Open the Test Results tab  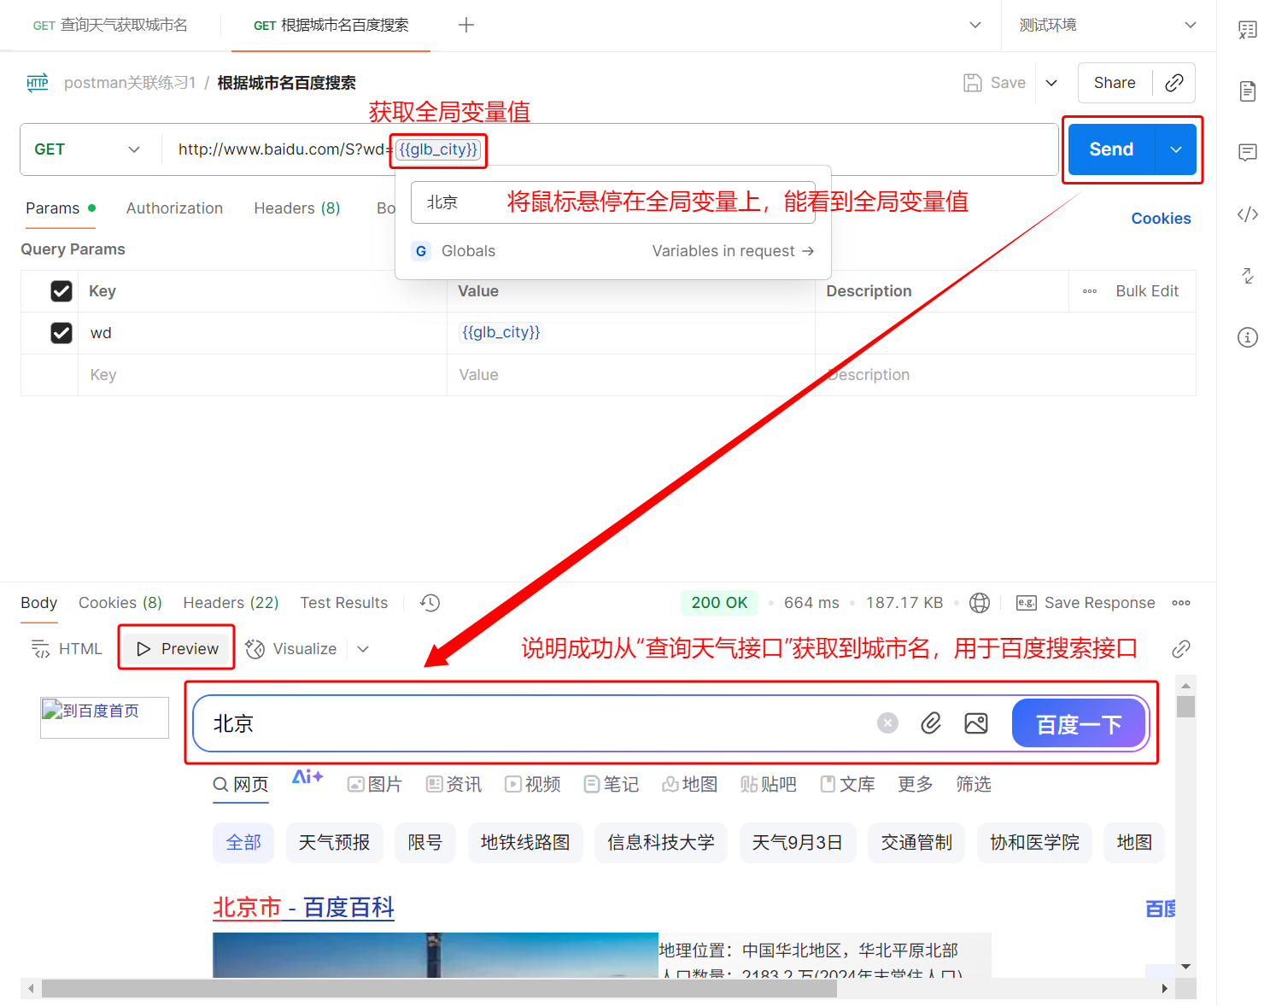coord(344,603)
